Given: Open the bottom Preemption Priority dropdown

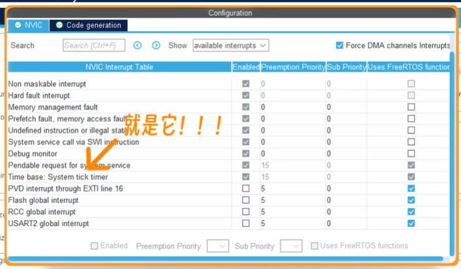Looking at the screenshot, I should click(218, 246).
